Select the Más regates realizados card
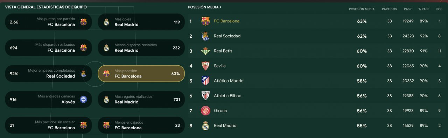 point(141,100)
